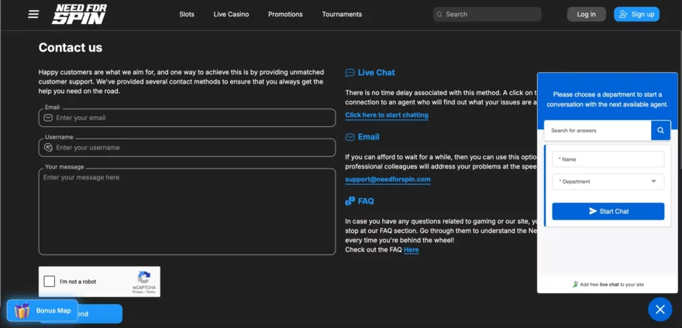This screenshot has height=328, width=682.
Task: Open the Promotions page
Action: point(285,14)
